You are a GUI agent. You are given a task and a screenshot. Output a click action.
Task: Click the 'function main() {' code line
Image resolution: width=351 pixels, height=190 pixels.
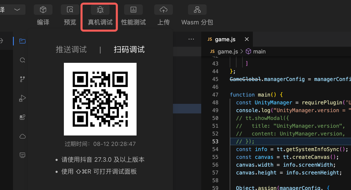256,95
